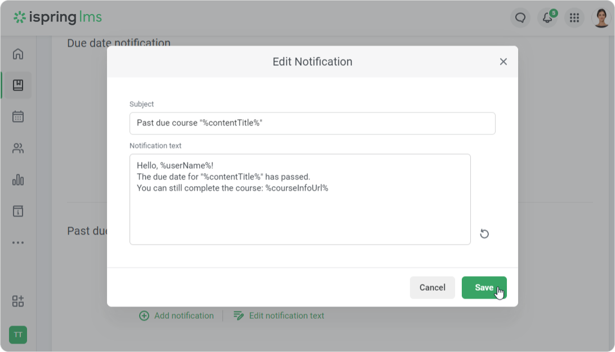Open the Courses book icon in sidebar
615x352 pixels.
(18, 85)
